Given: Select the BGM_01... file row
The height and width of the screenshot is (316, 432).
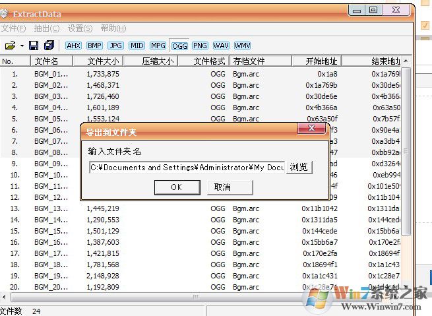Looking at the screenshot, I should point(200,74).
